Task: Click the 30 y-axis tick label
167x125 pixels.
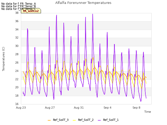Action: point(17,46)
